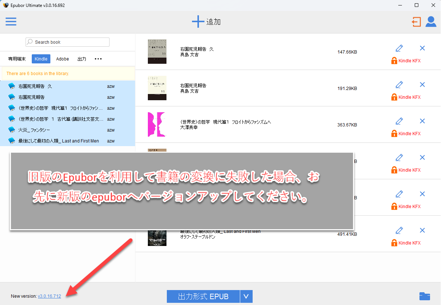Open cover thumbnail of 右園死児報告 久
The image size is (441, 305).
(x=157, y=51)
